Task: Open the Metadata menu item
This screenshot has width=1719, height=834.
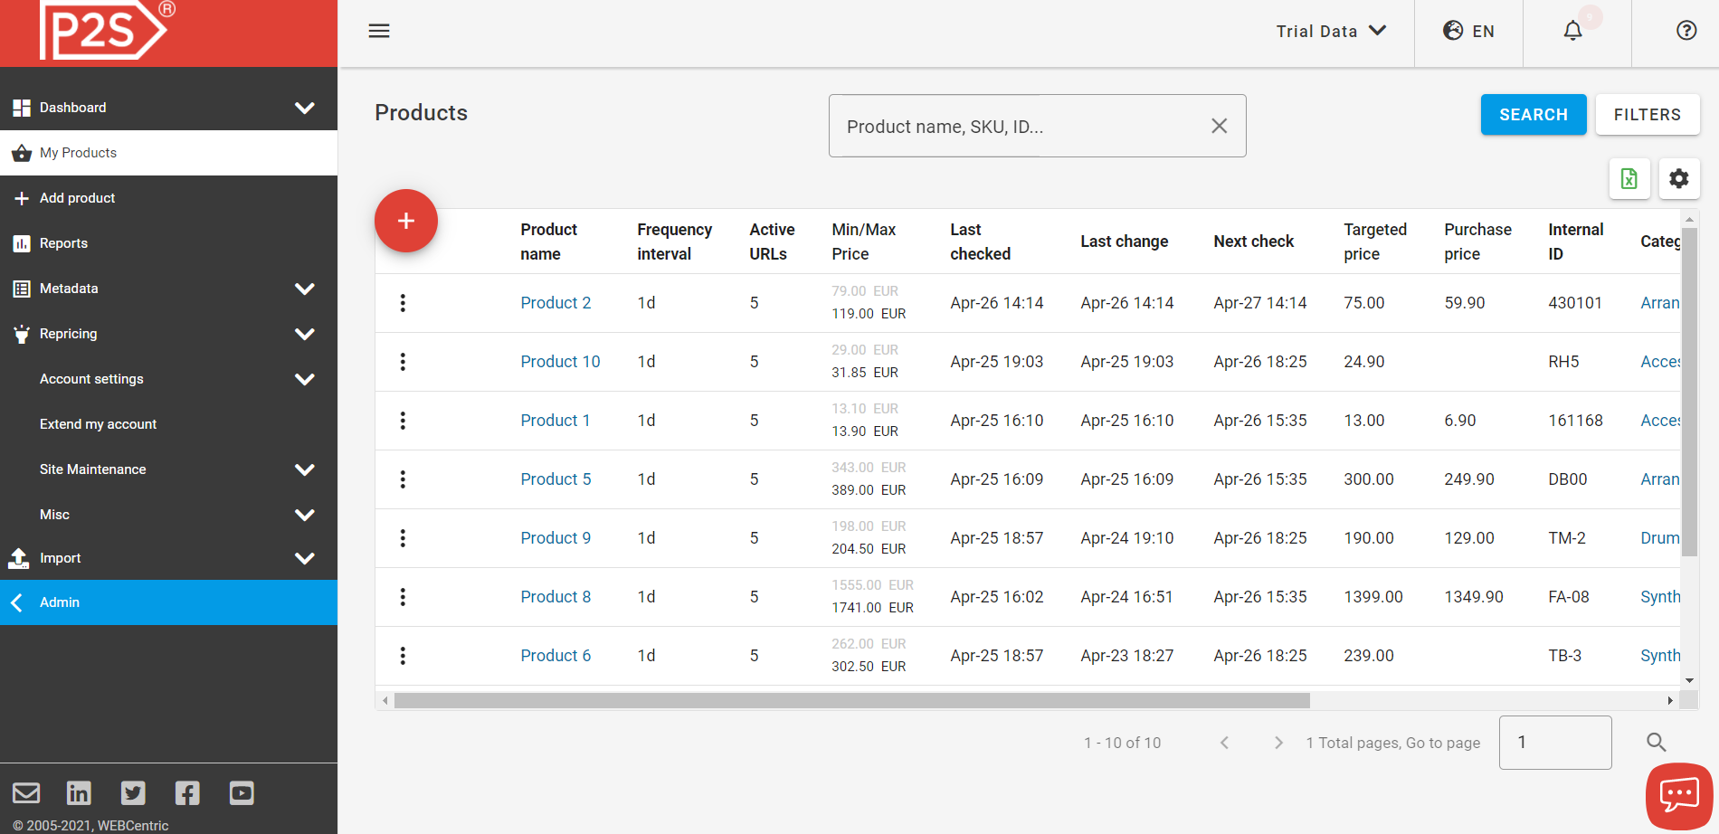Action: click(69, 288)
